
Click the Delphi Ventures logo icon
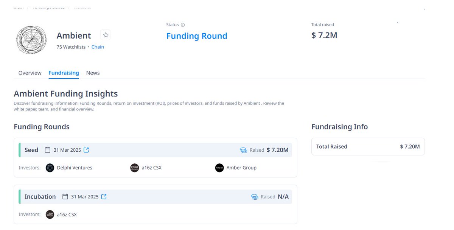coord(50,168)
